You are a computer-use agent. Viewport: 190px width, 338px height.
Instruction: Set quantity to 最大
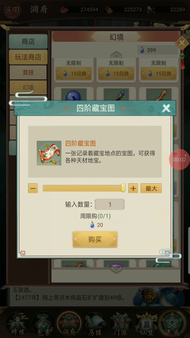pyautogui.click(x=151, y=188)
